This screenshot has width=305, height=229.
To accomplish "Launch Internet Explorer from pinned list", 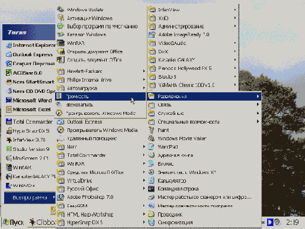I will pos(30,46).
